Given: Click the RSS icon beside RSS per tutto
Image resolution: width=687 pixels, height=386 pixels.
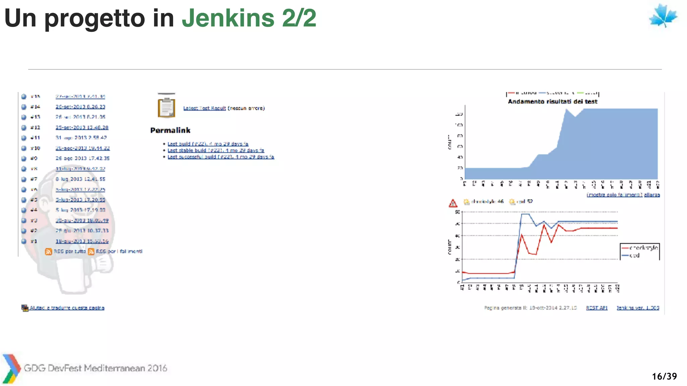Looking at the screenshot, I should [x=49, y=252].
